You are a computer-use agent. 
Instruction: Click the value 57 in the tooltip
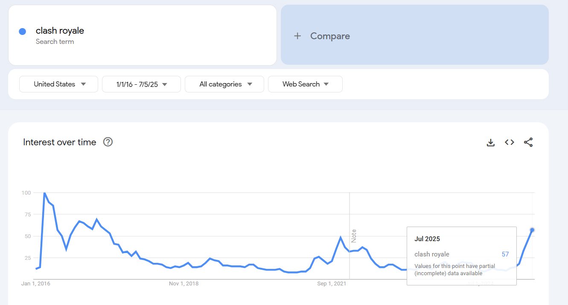(505, 254)
